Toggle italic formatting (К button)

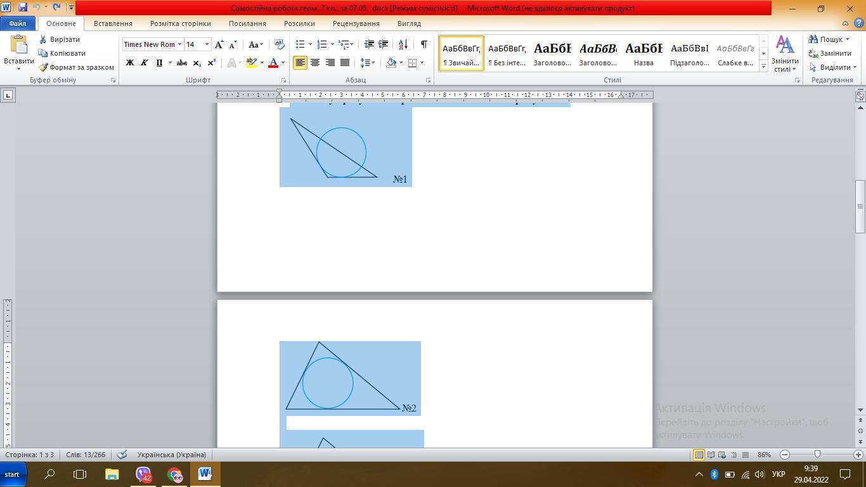[x=144, y=63]
